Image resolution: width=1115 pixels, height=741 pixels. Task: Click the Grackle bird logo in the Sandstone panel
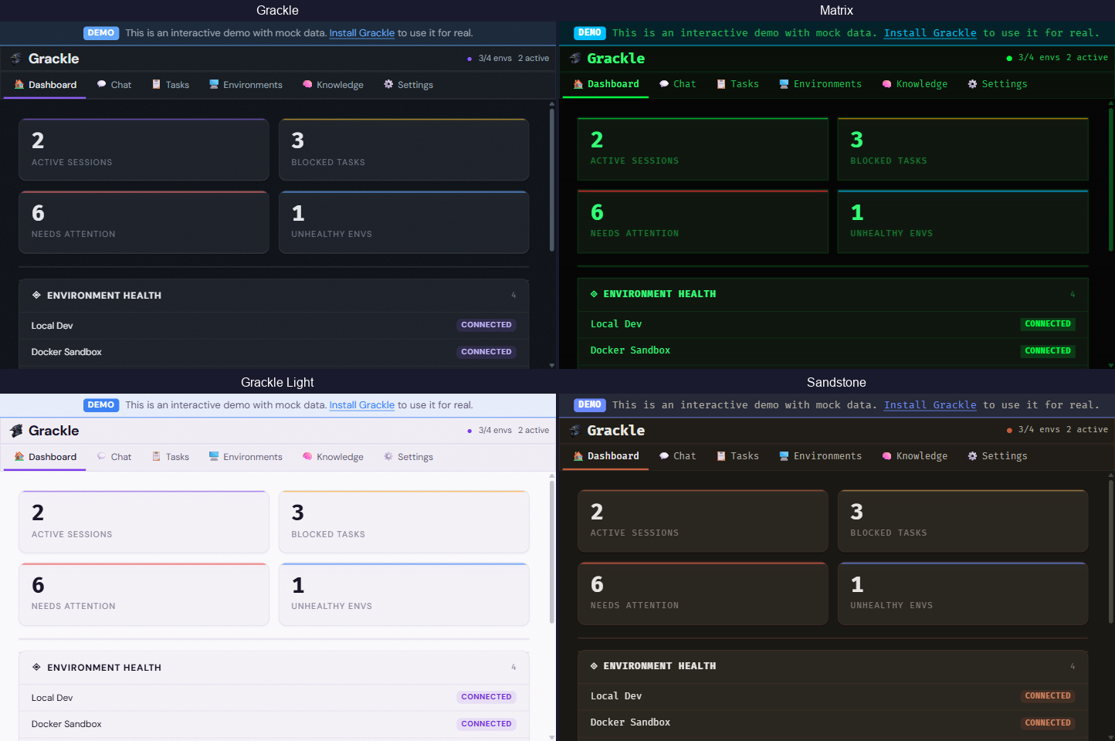pos(575,431)
